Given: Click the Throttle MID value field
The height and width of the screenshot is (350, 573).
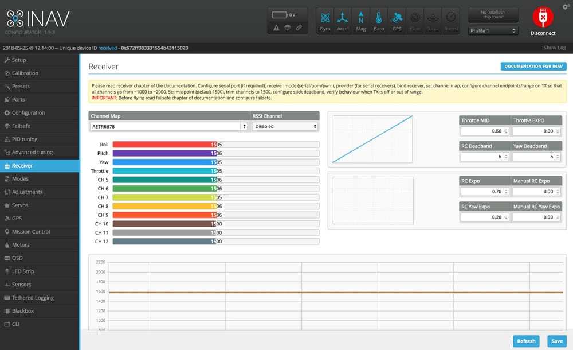Looking at the screenshot, I should [485, 131].
